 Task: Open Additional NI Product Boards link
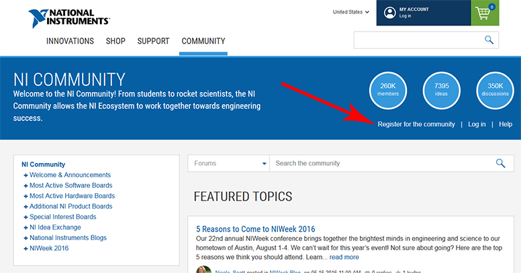71,206
